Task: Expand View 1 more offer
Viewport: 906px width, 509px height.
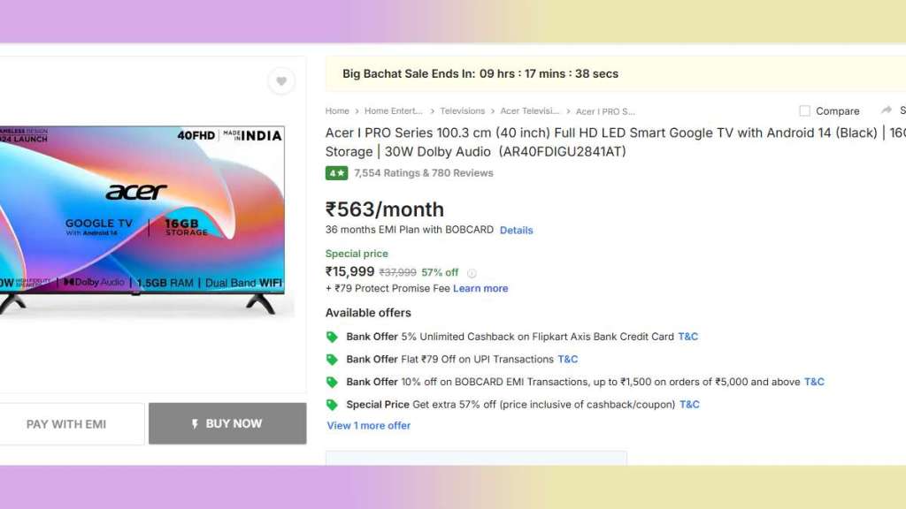Action: [369, 425]
